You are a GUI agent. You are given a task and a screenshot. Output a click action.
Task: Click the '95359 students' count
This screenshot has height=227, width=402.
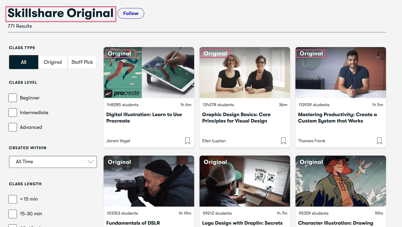coord(314,213)
